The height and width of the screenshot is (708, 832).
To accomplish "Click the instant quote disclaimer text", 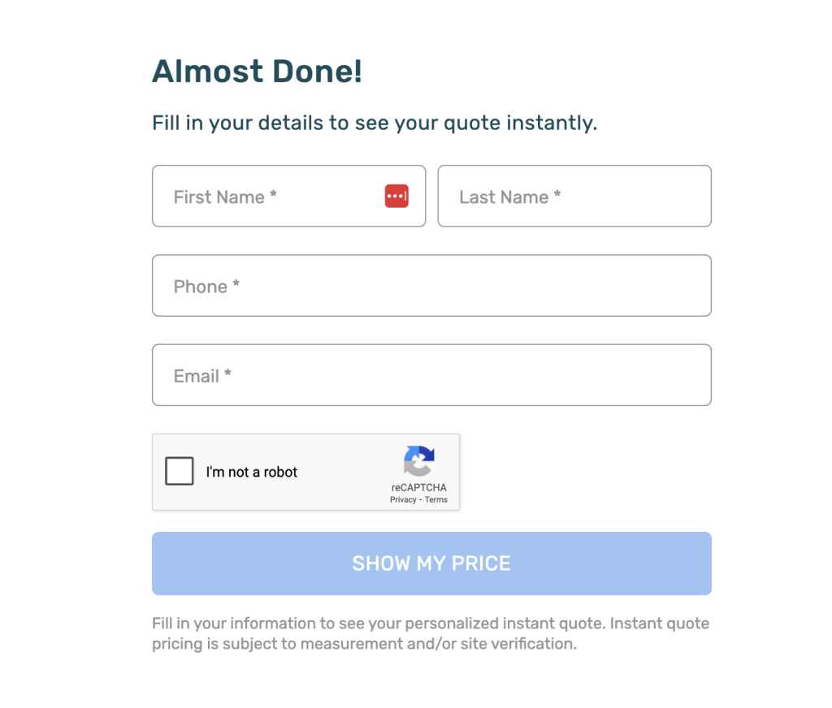I will pos(431,634).
